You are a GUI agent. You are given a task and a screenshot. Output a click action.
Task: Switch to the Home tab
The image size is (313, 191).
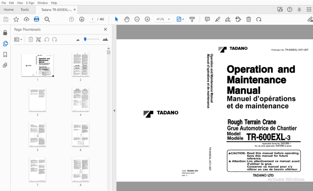(9, 10)
